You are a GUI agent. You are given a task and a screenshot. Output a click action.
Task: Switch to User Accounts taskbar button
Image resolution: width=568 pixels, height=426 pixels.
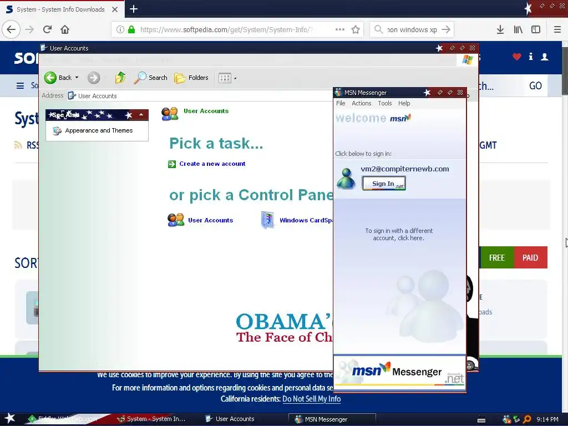230,419
